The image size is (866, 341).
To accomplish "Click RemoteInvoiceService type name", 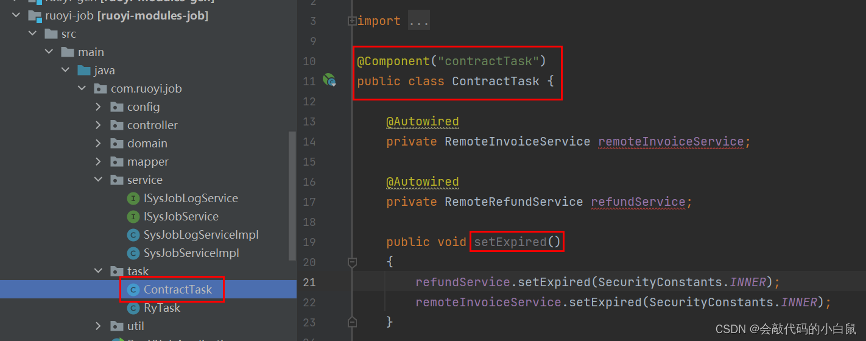I will tap(517, 142).
